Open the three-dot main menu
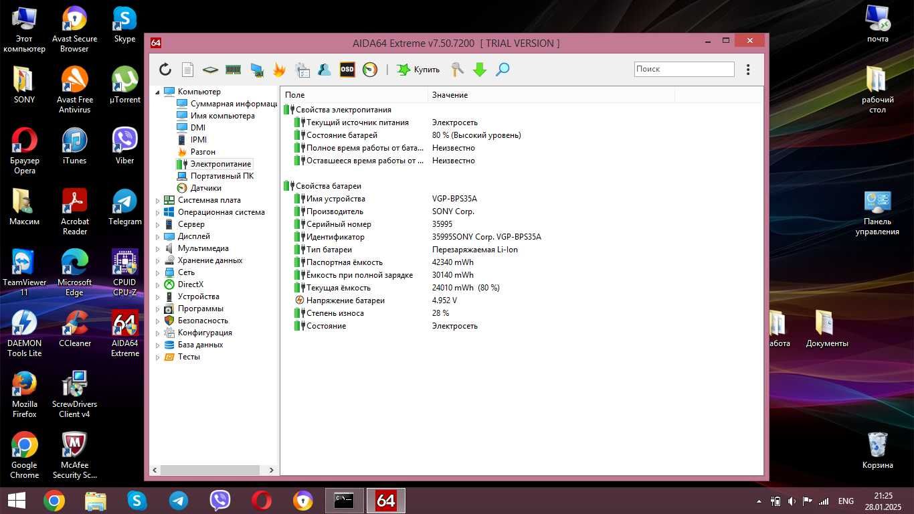The height and width of the screenshot is (514, 914). [x=748, y=69]
